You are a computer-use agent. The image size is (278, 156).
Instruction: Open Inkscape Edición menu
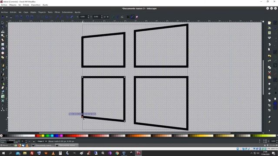pyautogui.click(x=13, y=12)
